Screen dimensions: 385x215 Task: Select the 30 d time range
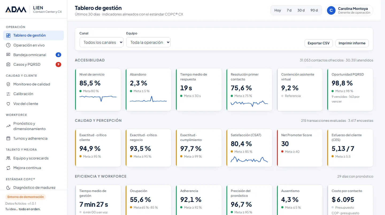click(x=301, y=10)
